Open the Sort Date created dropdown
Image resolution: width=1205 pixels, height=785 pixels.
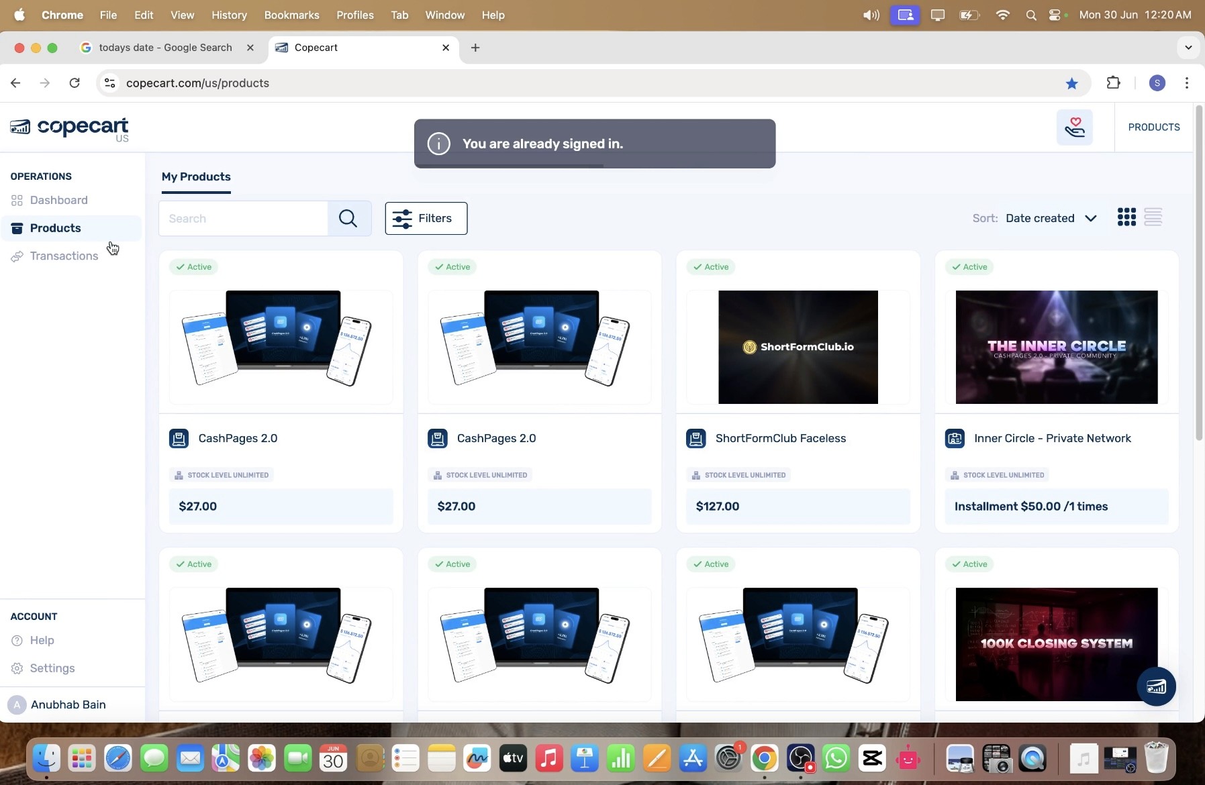tap(1051, 219)
